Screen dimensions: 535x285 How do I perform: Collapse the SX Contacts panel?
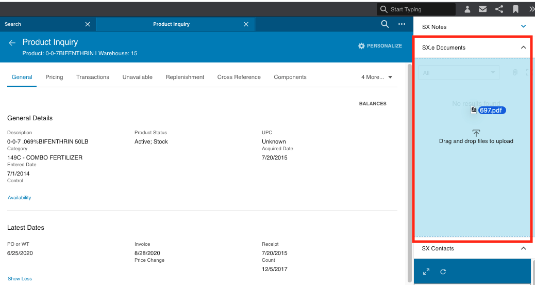tap(523, 248)
